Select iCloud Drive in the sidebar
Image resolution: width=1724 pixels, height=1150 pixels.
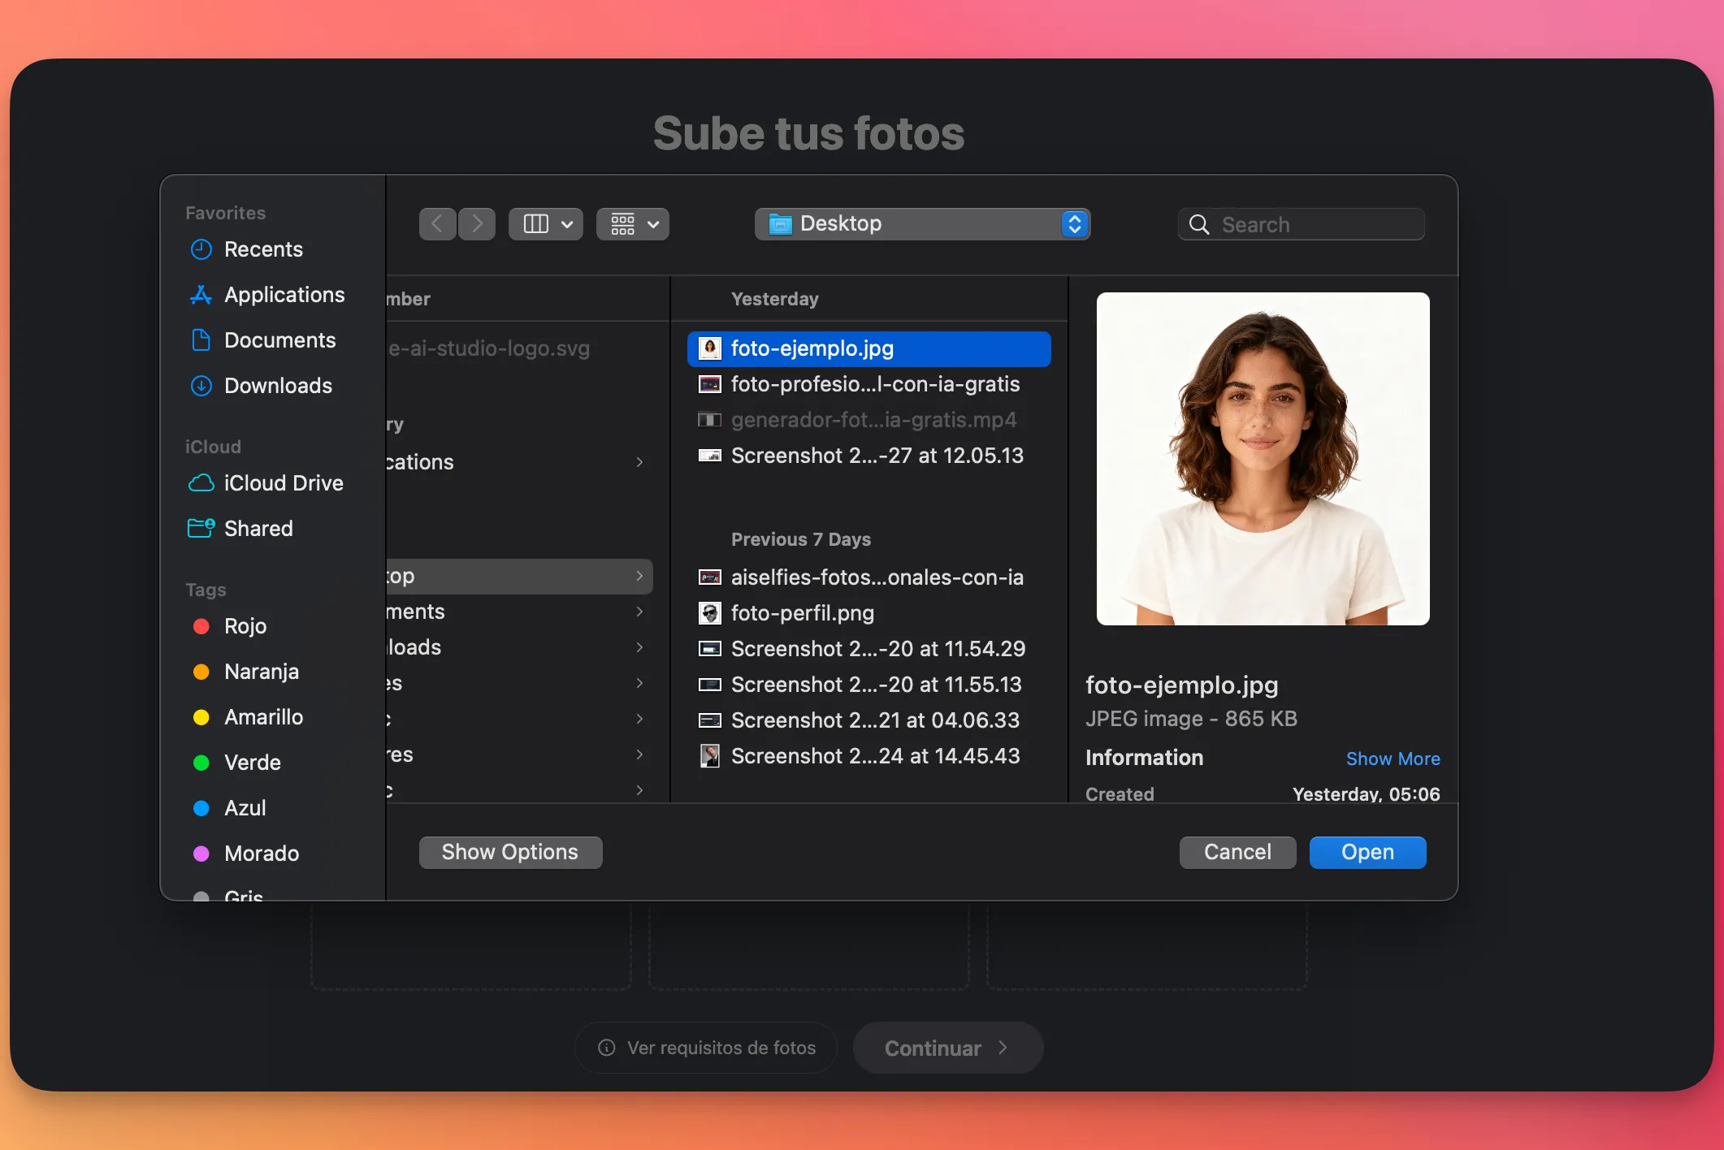(283, 483)
